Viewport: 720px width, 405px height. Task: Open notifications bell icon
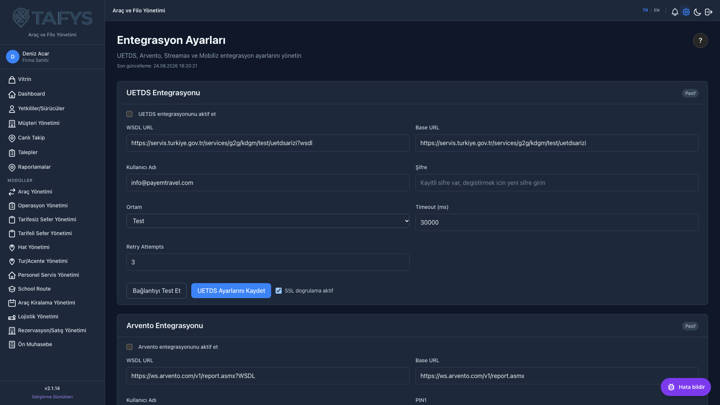[675, 12]
